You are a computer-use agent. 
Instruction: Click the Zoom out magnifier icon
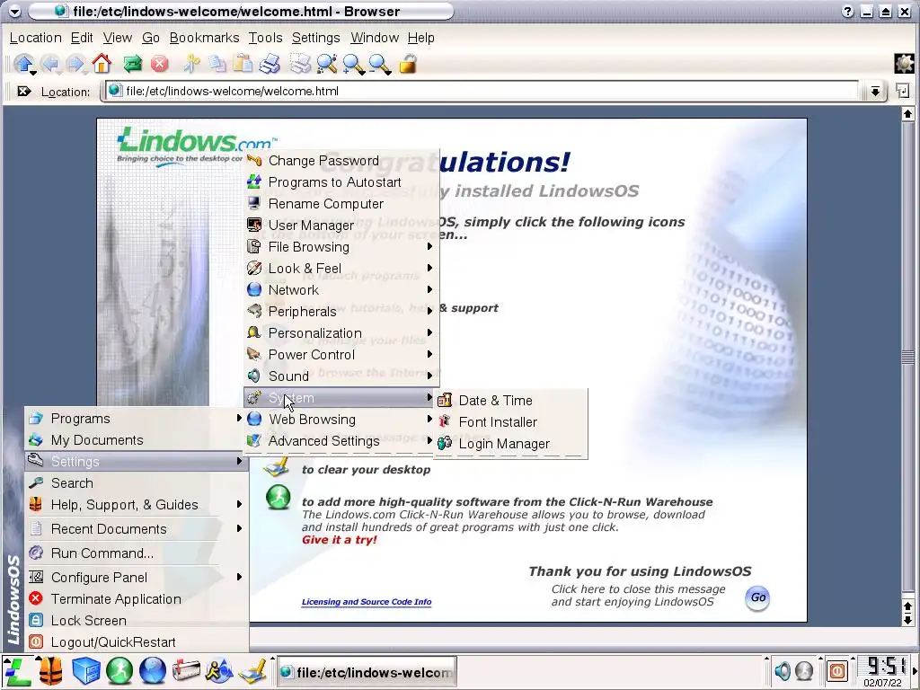click(380, 64)
